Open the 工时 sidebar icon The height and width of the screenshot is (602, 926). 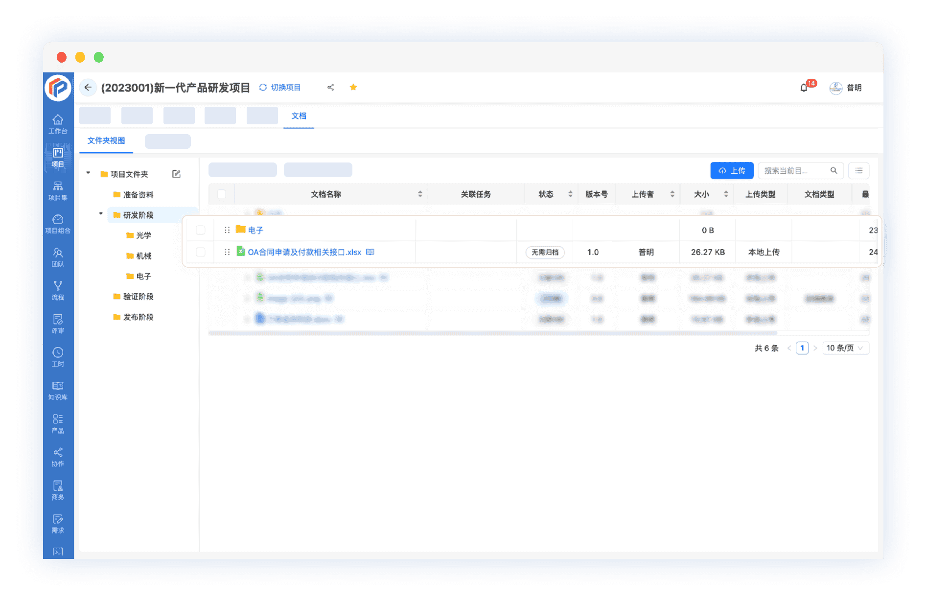[x=58, y=357]
